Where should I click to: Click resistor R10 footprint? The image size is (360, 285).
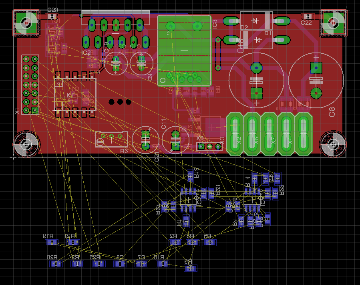pos(162,264)
